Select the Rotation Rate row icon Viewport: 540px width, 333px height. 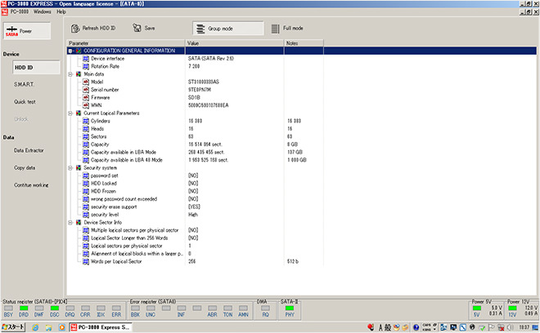point(86,66)
